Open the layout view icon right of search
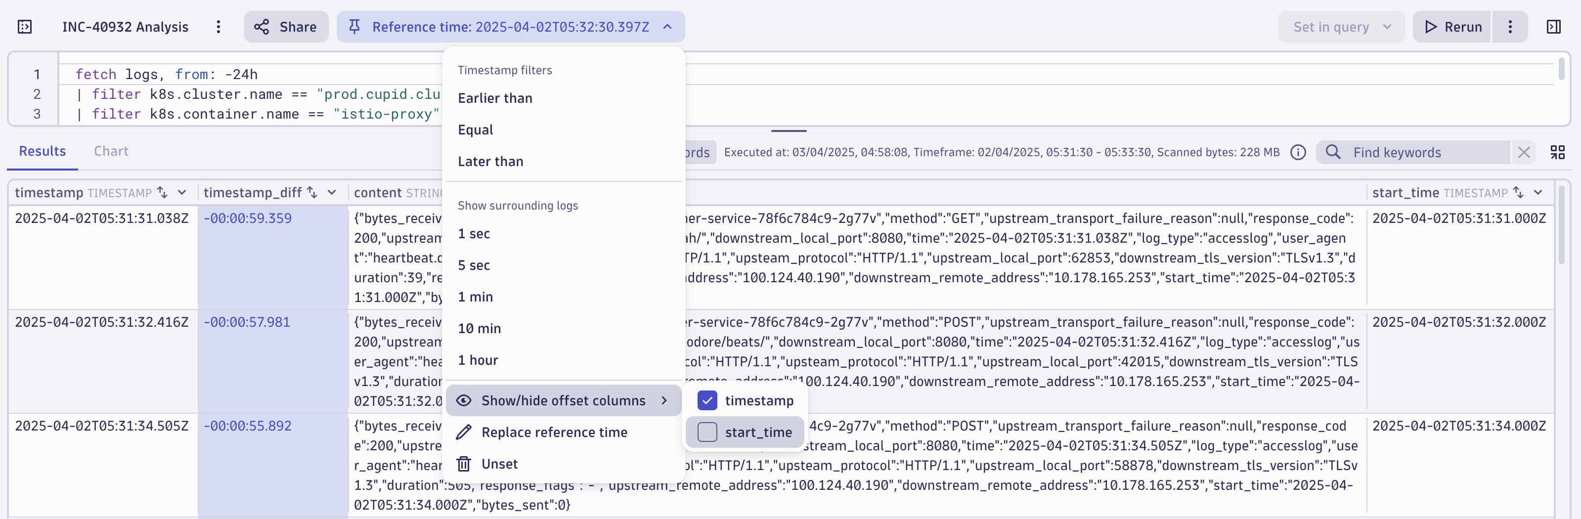Viewport: 1581px width, 519px height. coord(1558,152)
